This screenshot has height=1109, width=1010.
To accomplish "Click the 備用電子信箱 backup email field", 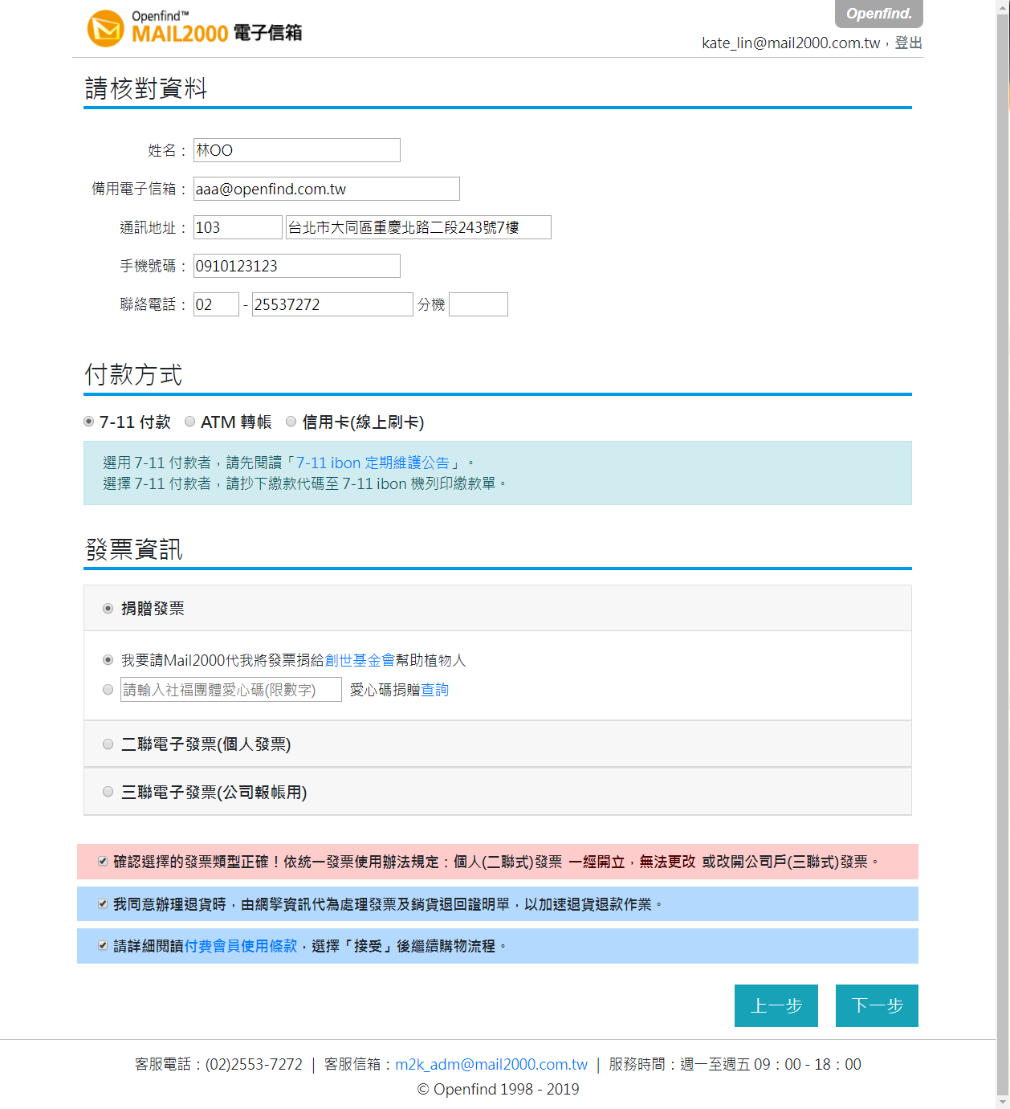I will 327,189.
